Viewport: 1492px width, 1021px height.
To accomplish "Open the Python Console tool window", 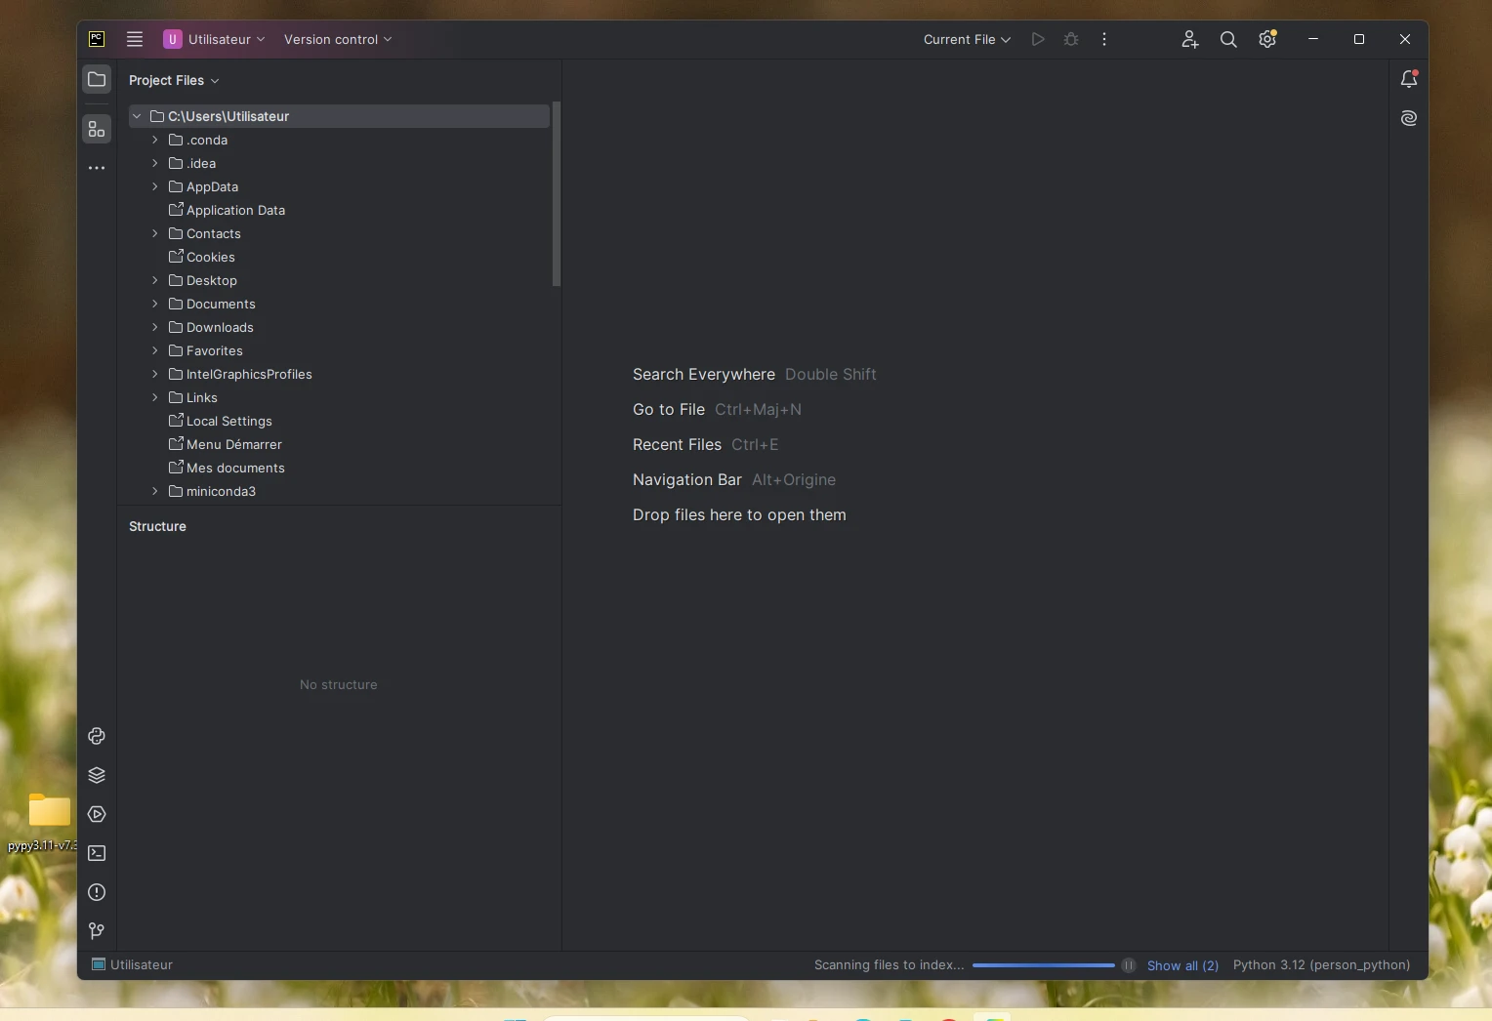I will point(97,736).
